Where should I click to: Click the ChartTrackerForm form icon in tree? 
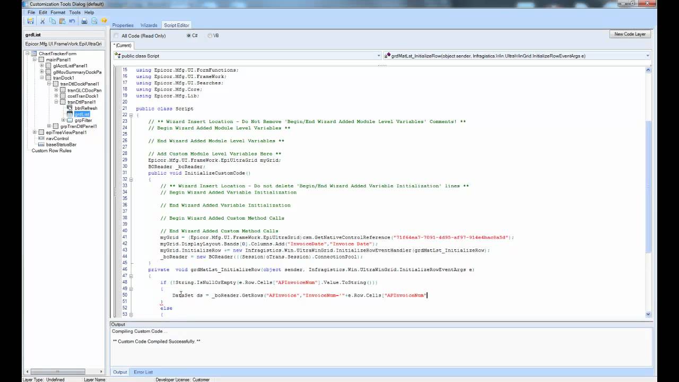(x=34, y=54)
